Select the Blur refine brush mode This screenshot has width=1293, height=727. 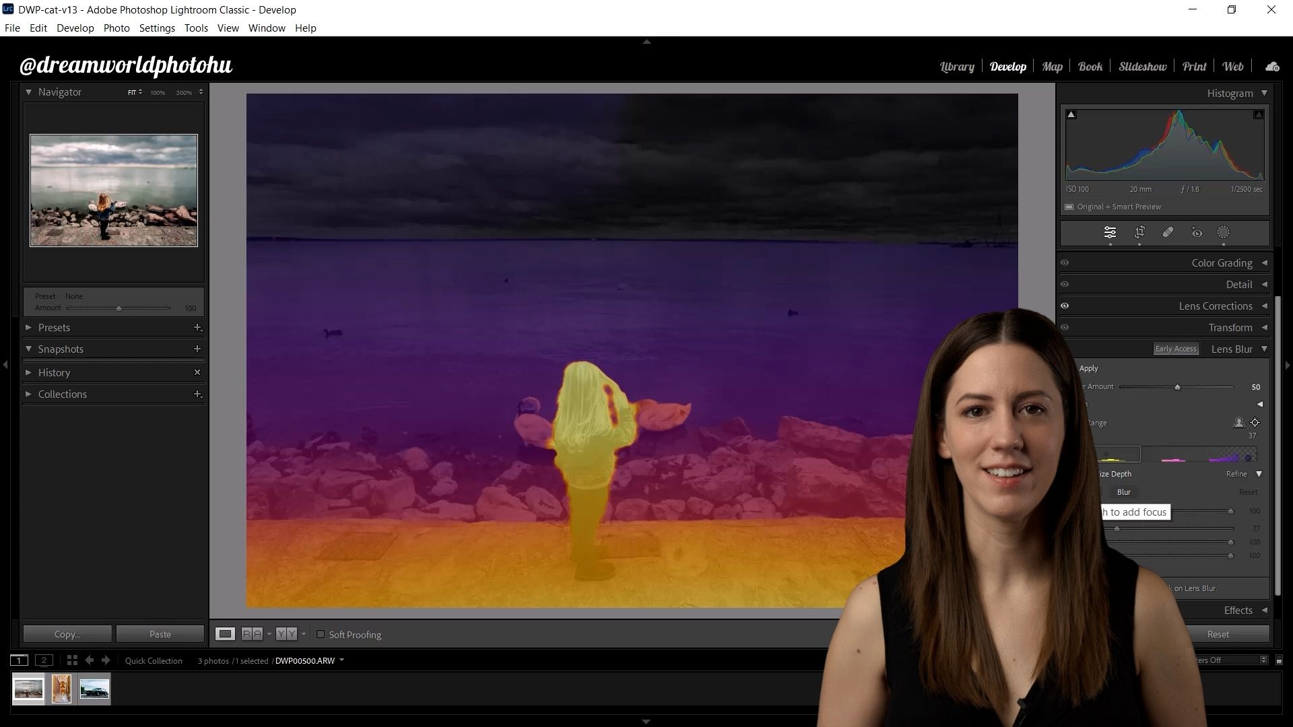[1124, 492]
